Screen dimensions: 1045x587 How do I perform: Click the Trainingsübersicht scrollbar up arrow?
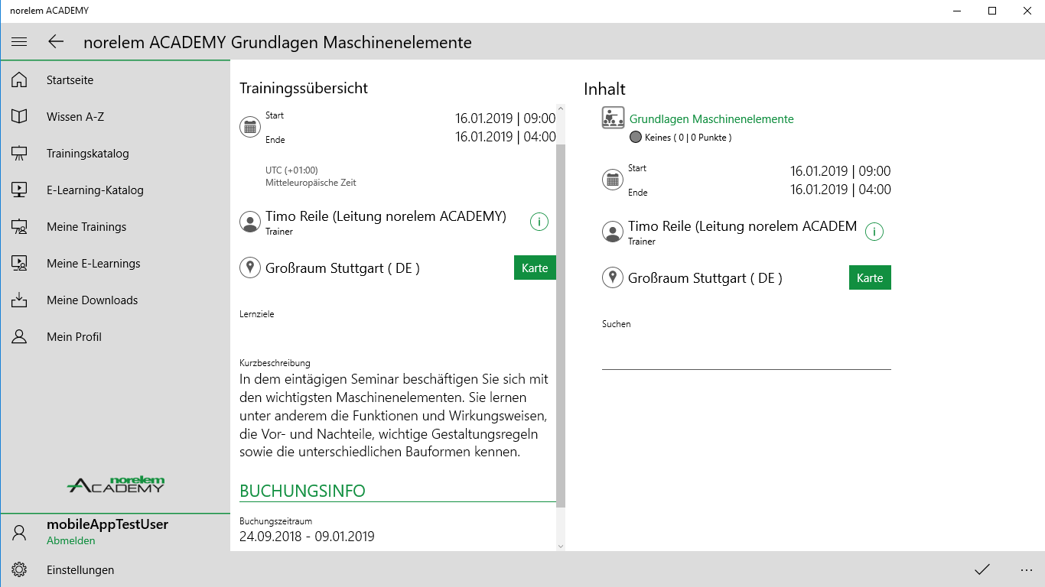pos(561,109)
